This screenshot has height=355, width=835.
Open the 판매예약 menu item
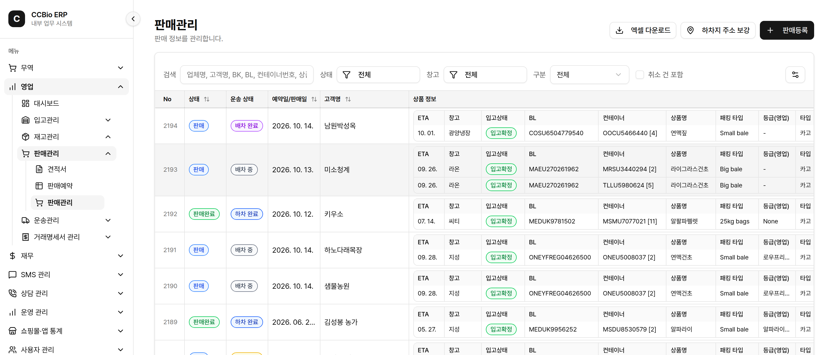tap(67, 186)
